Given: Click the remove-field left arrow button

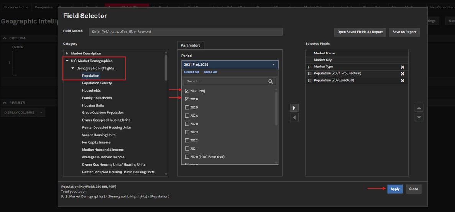Looking at the screenshot, I should pyautogui.click(x=294, y=117).
